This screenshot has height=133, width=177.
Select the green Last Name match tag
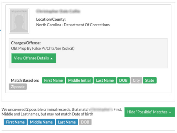click(105, 80)
